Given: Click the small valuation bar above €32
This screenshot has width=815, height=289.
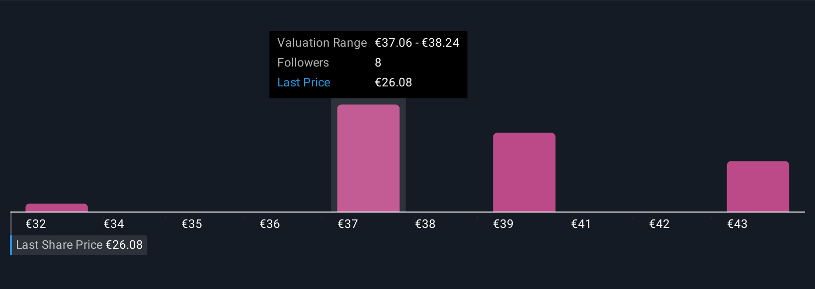Looking at the screenshot, I should pyautogui.click(x=57, y=208).
